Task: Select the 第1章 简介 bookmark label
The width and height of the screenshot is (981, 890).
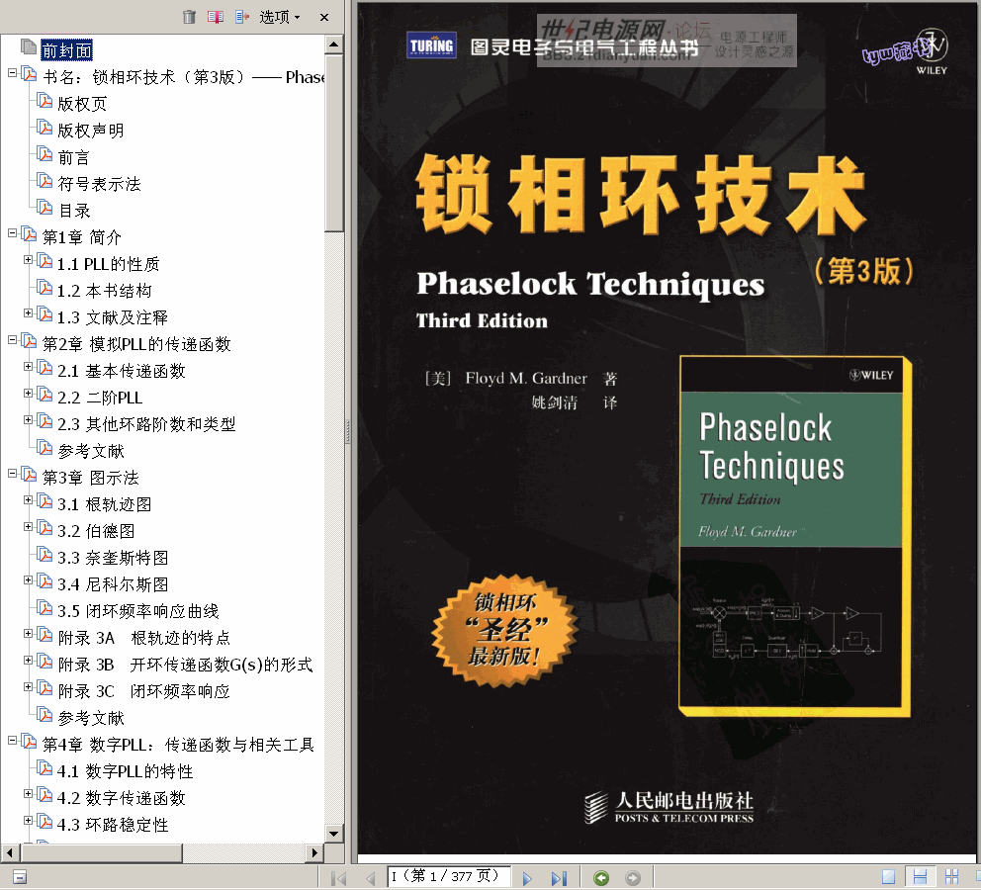Action: pyautogui.click(x=81, y=237)
